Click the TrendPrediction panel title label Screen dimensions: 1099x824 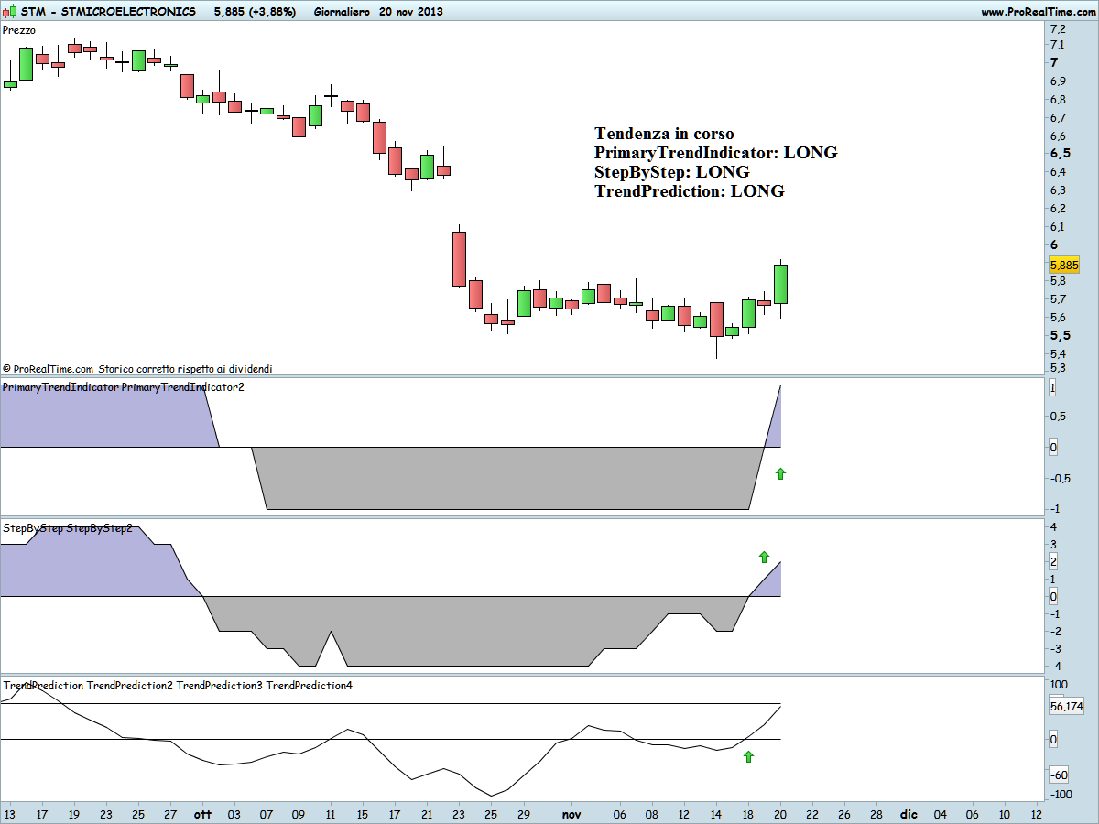click(x=178, y=685)
